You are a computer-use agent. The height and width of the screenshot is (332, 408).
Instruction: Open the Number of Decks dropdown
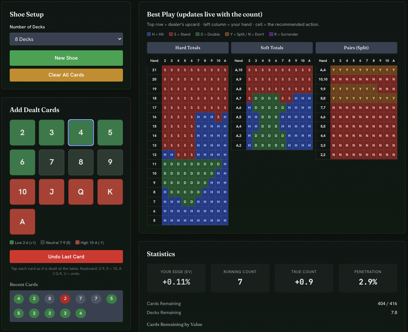click(66, 39)
